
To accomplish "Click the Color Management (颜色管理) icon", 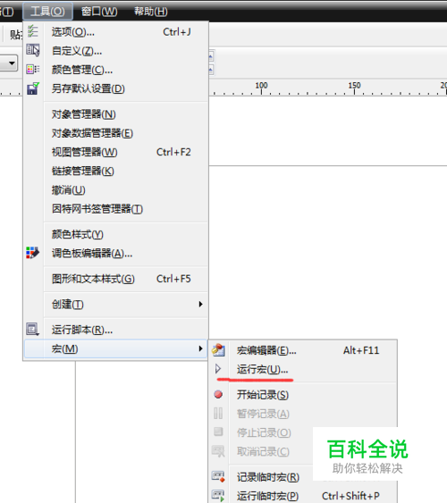I will [x=33, y=69].
